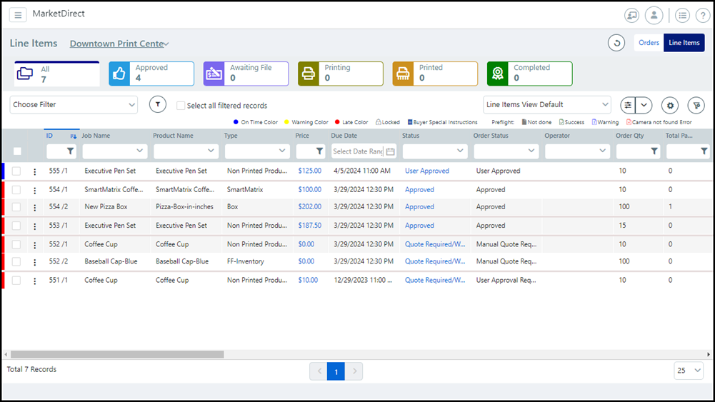The image size is (715, 402).
Task: Open the user profile icon
Action: click(654, 15)
